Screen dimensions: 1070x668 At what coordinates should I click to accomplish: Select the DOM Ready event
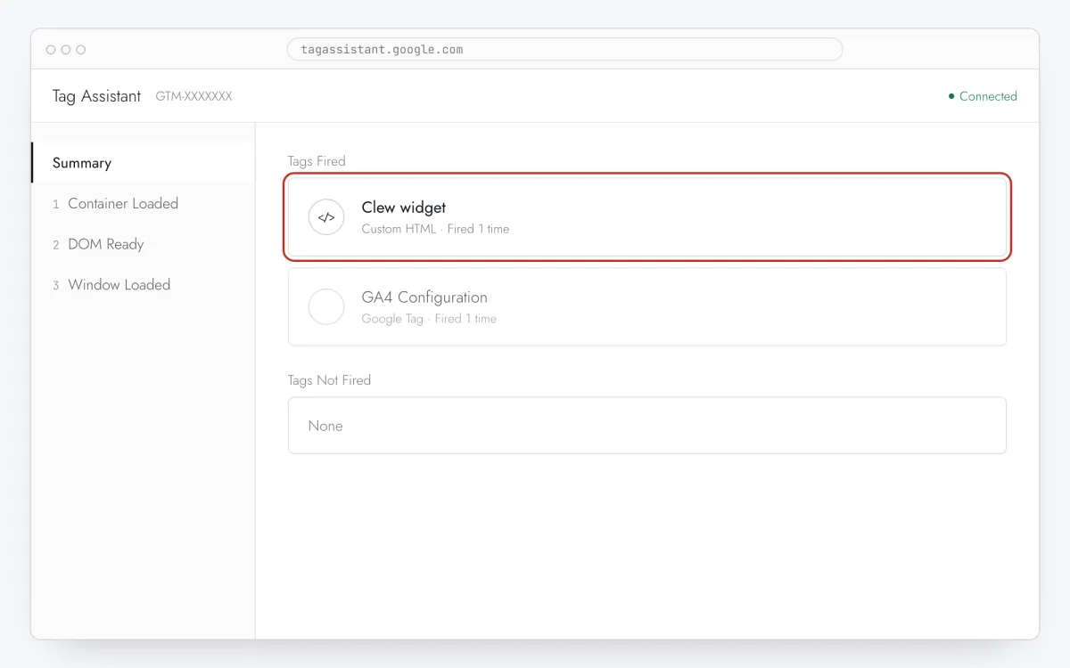pyautogui.click(x=144, y=244)
